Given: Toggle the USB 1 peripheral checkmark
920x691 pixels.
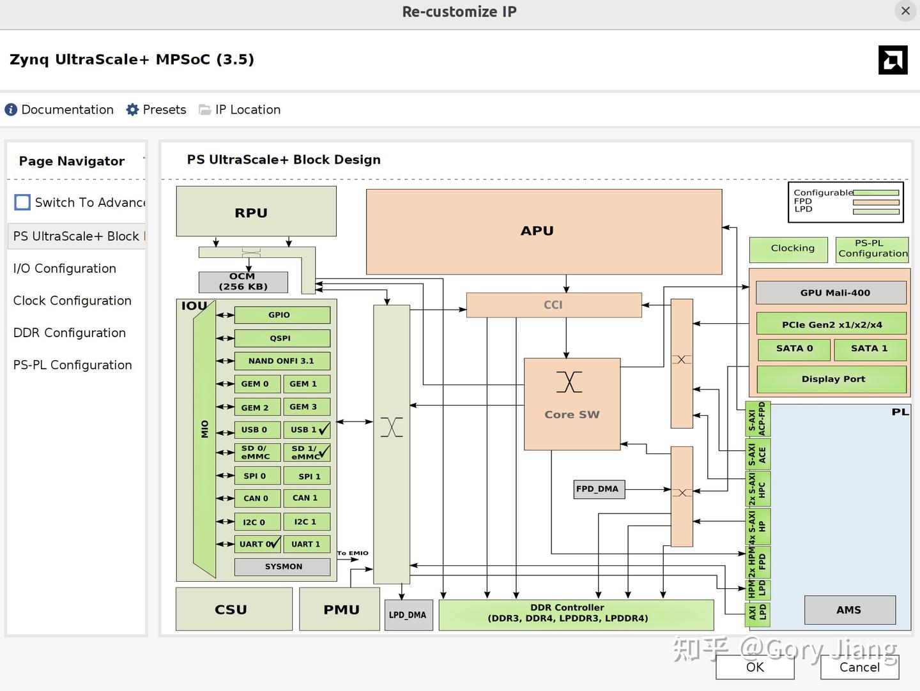Looking at the screenshot, I should click(307, 429).
